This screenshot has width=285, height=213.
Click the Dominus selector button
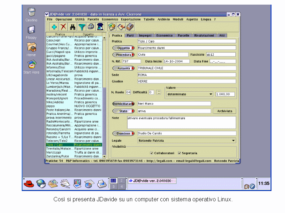coord(123,133)
